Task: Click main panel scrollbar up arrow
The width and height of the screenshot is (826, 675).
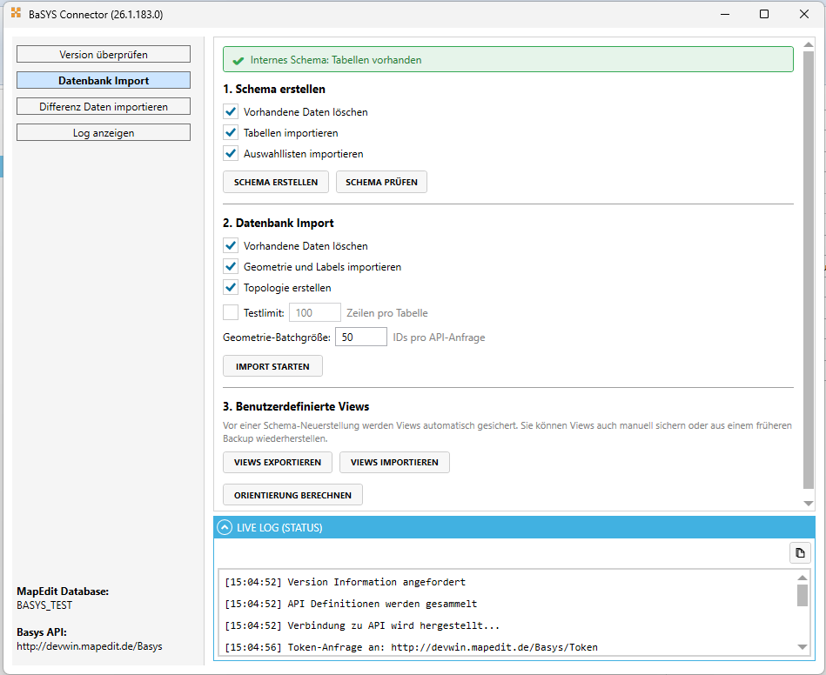Action: pos(809,44)
